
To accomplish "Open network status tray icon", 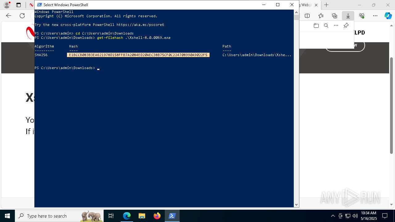I will (x=348, y=216).
